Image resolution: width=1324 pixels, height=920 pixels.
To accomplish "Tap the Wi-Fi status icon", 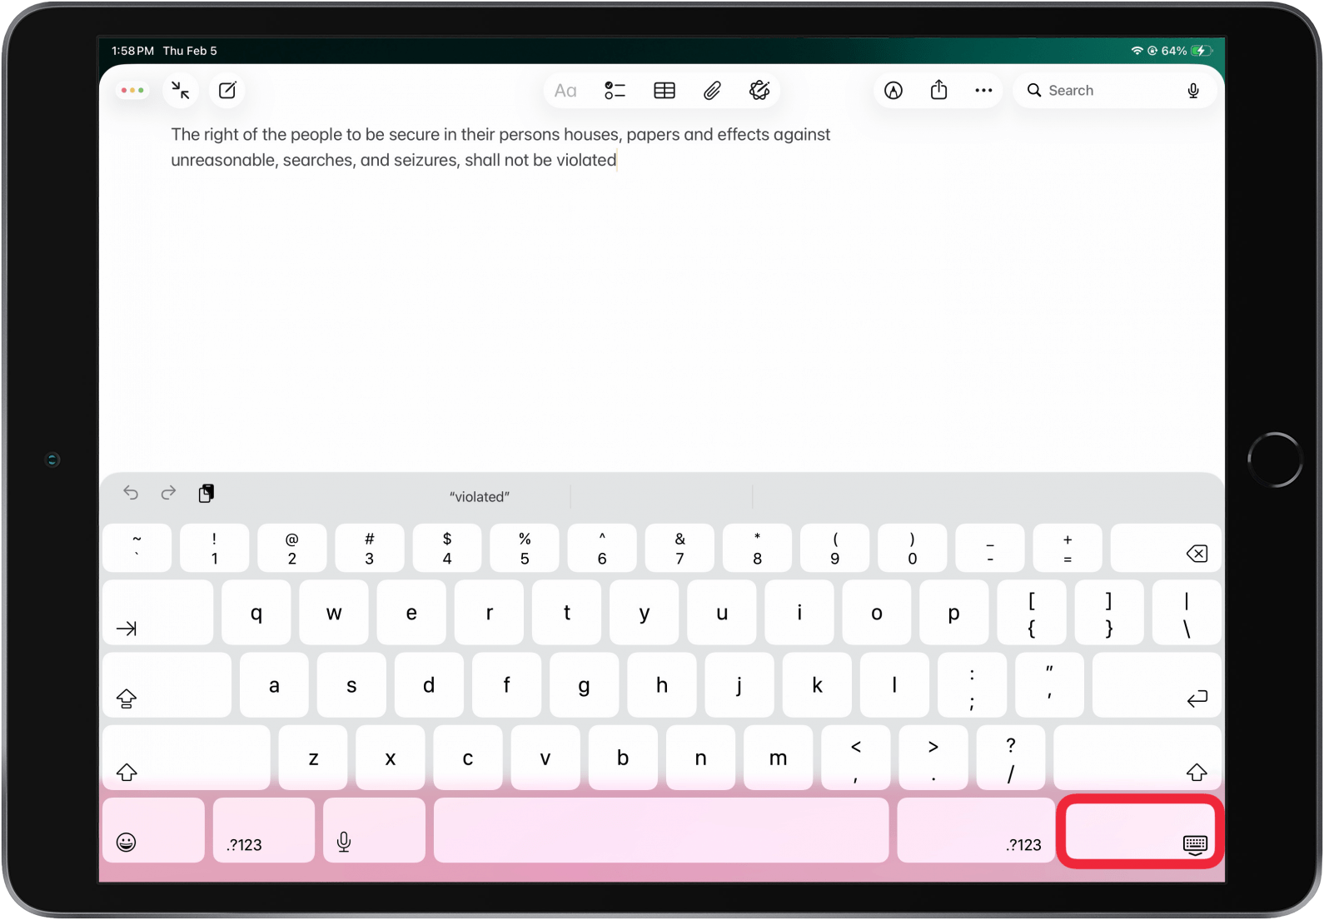I will coord(1137,51).
